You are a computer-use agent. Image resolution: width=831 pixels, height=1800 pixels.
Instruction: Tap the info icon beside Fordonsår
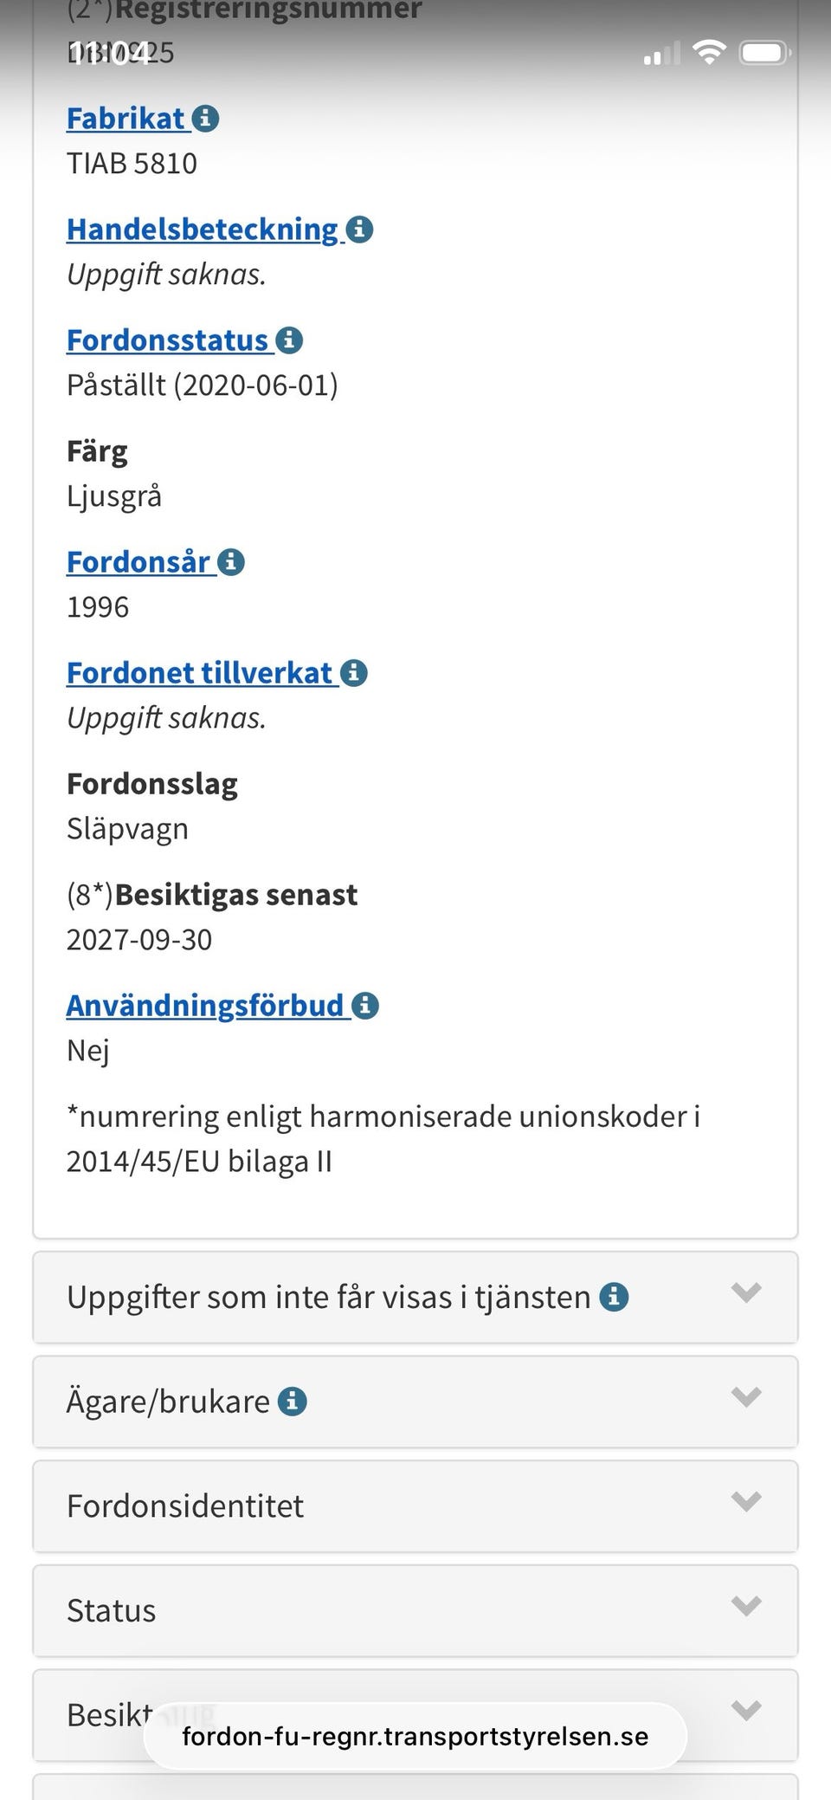click(231, 561)
